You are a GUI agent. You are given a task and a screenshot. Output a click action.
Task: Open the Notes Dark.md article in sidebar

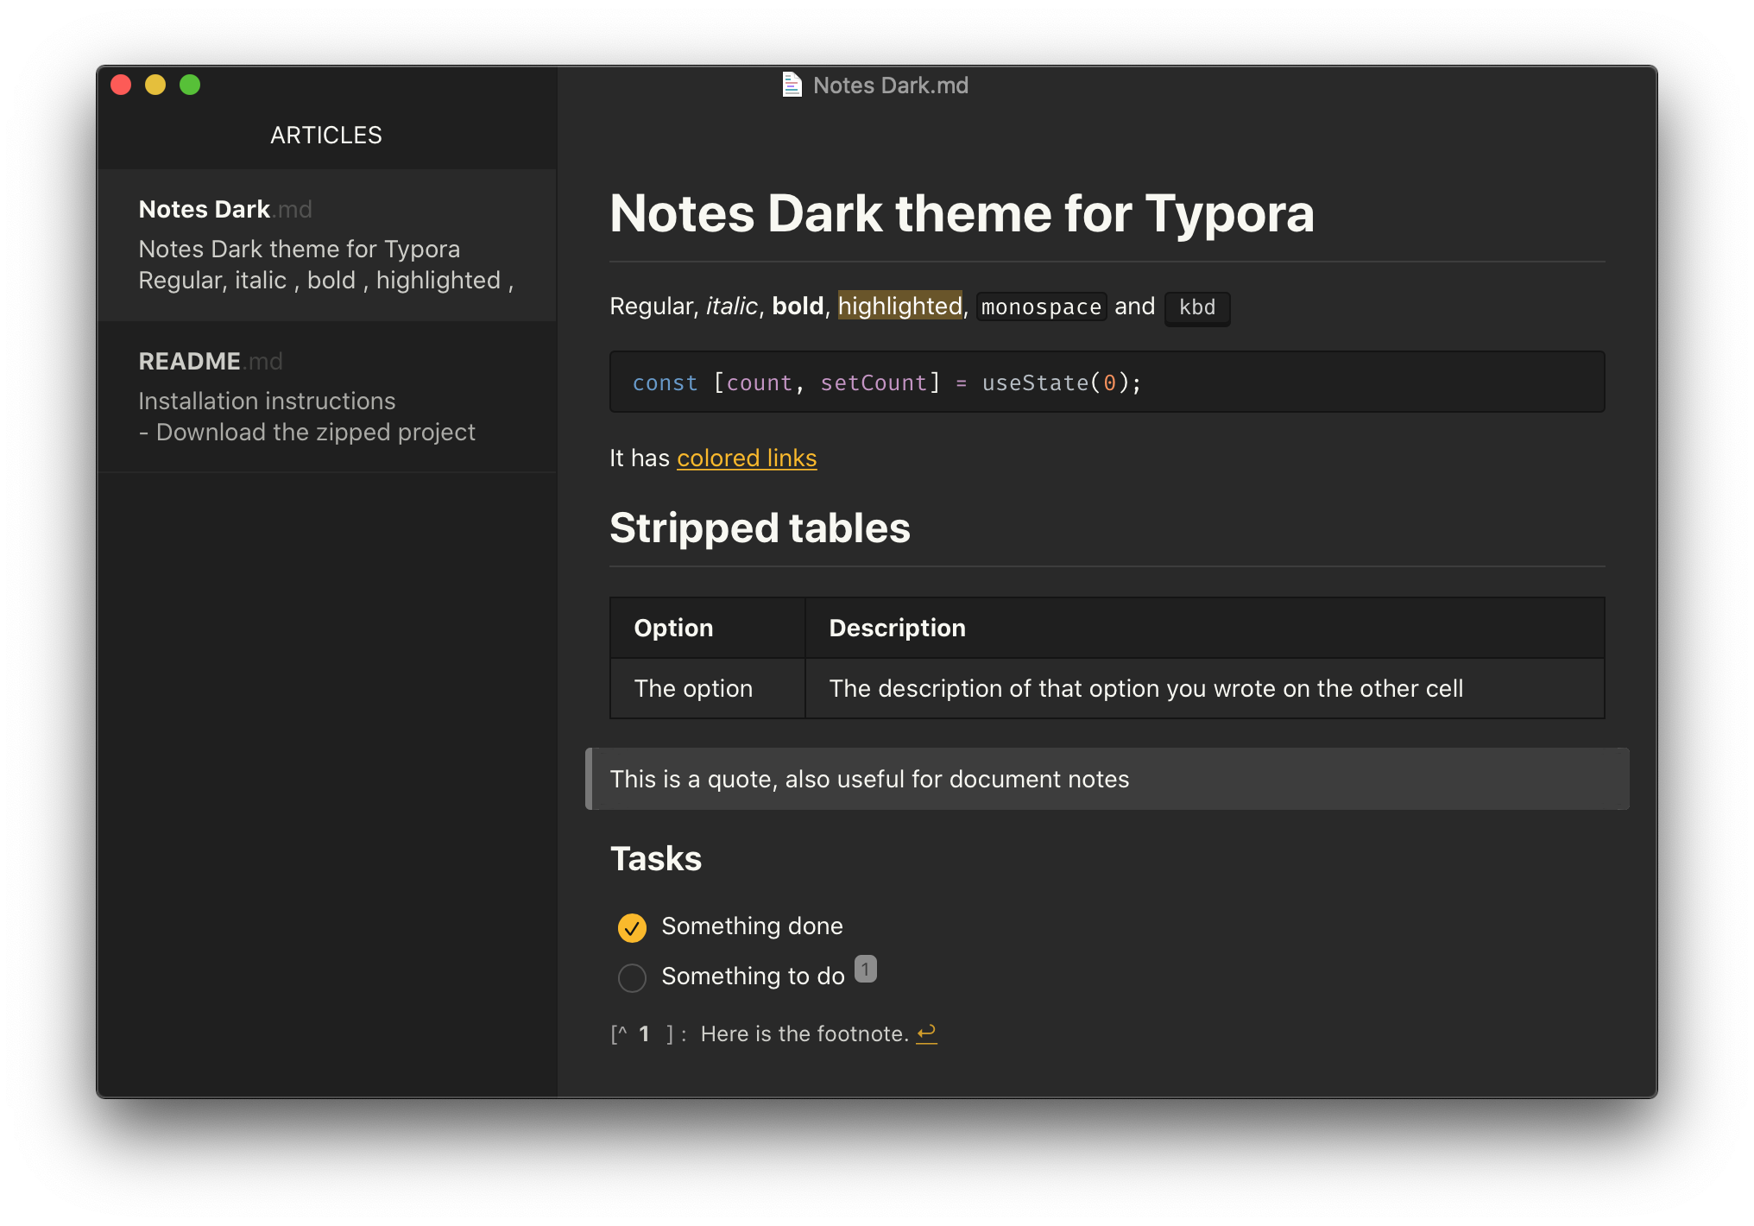[327, 245]
